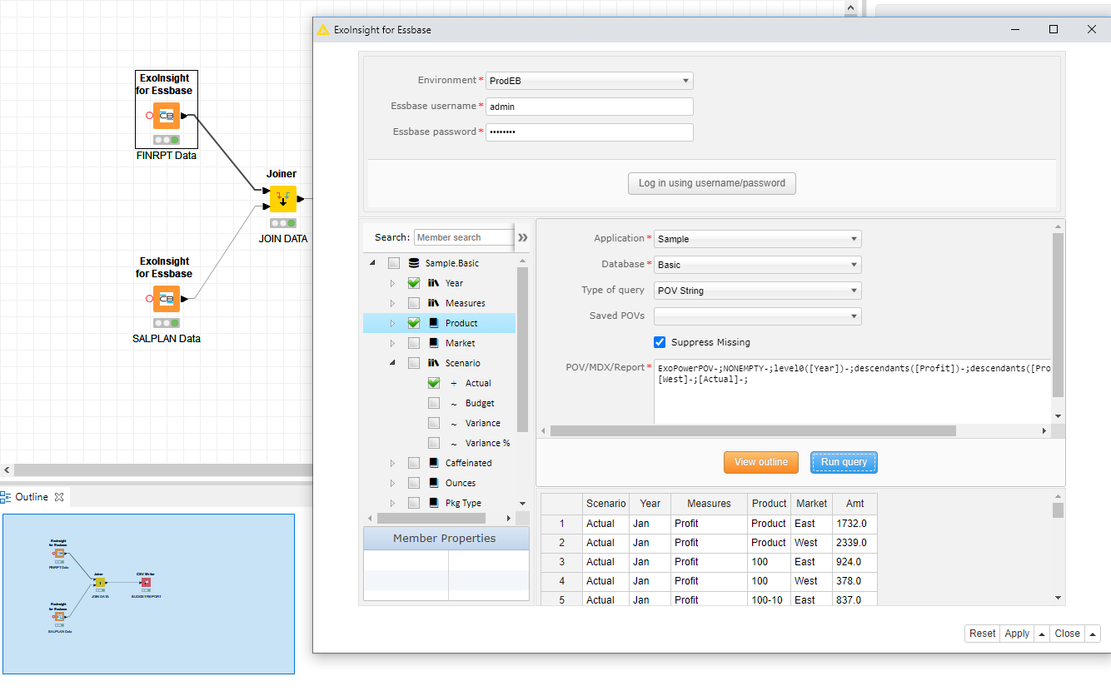
Task: Open the arrow menu next to Apply
Action: [1041, 634]
